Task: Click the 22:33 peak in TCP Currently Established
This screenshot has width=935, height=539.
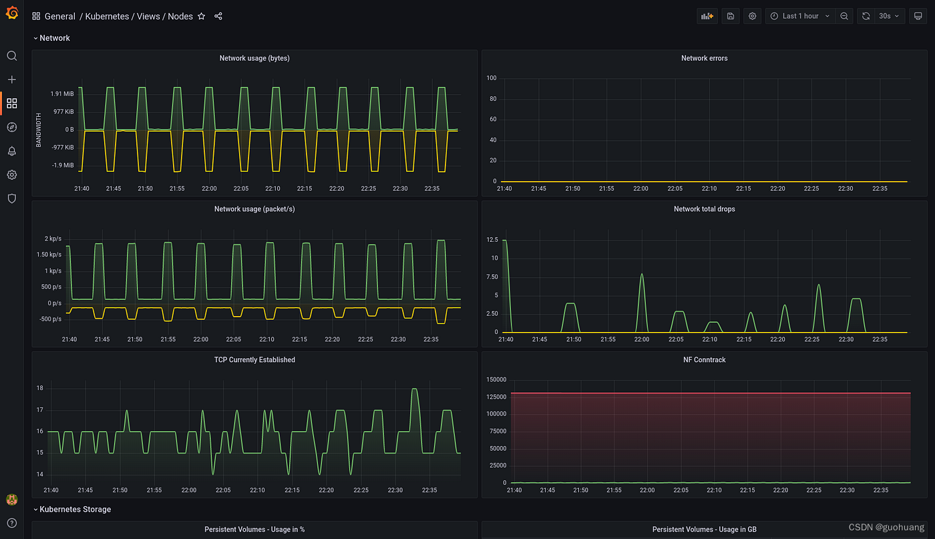Action: [x=415, y=389]
